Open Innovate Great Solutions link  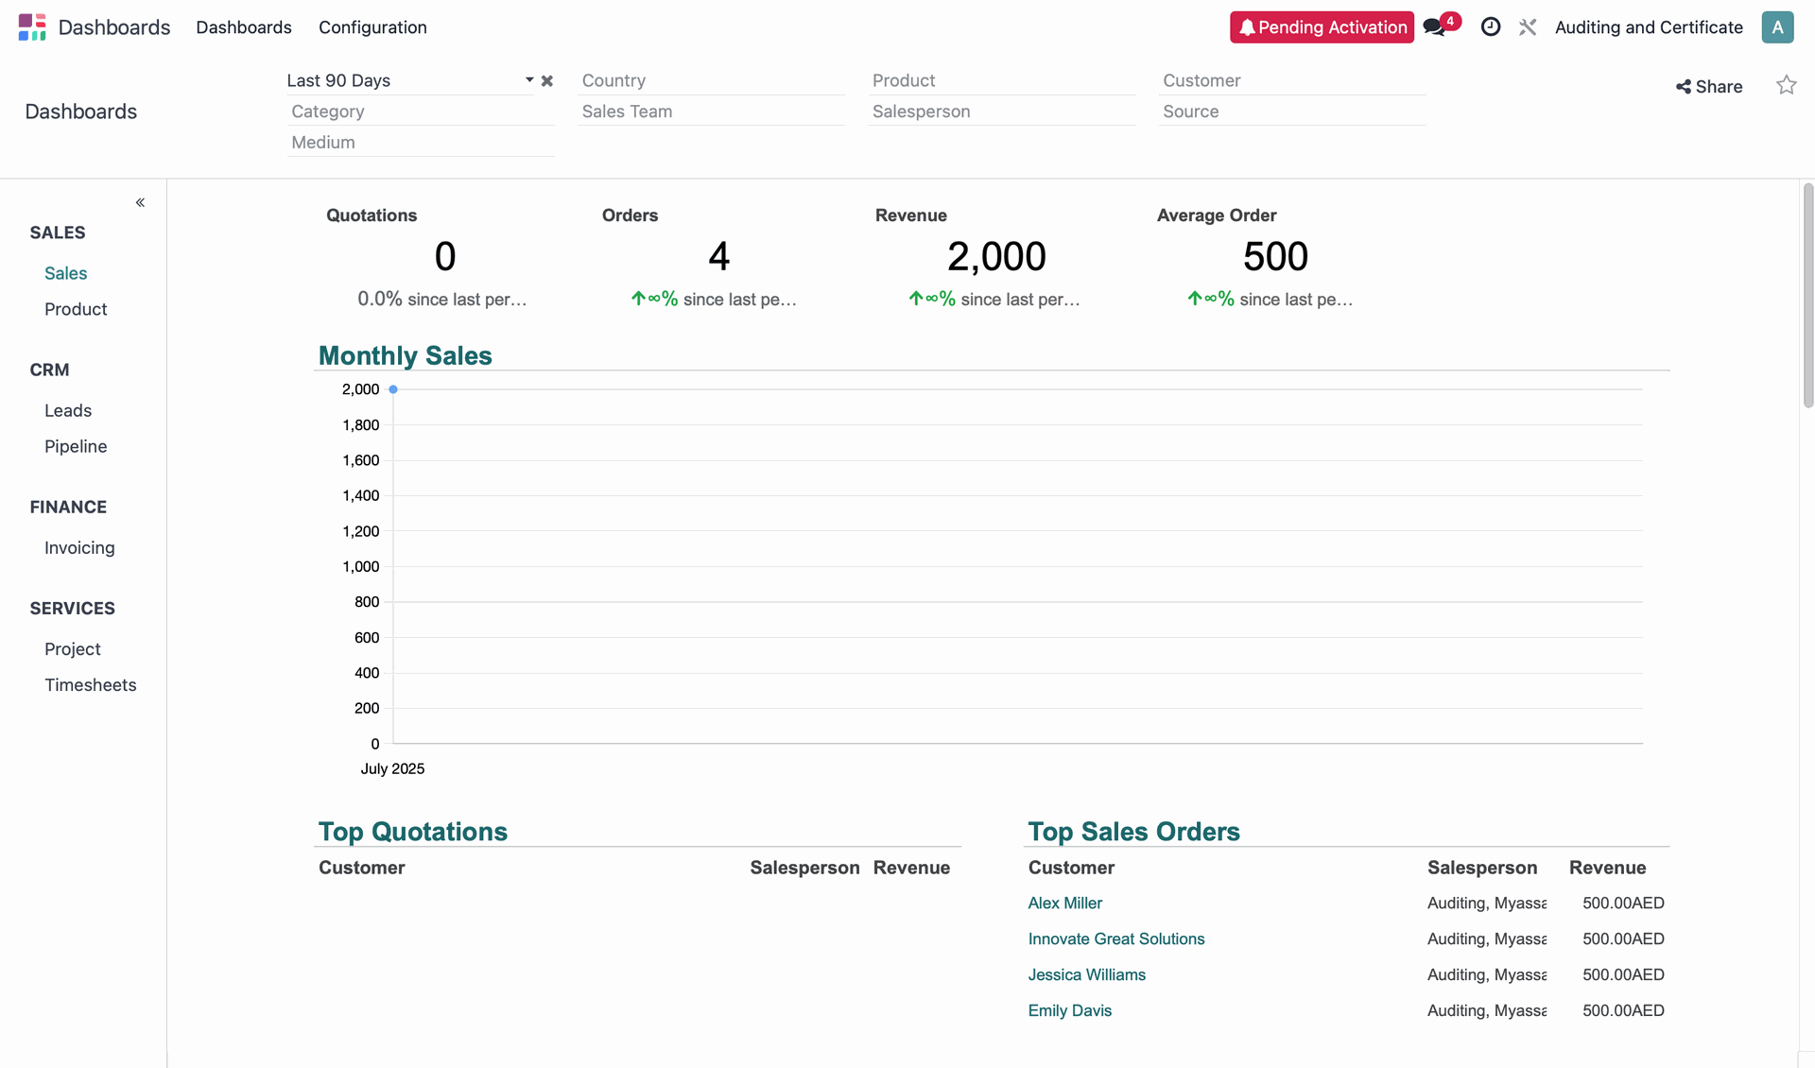[x=1115, y=939]
